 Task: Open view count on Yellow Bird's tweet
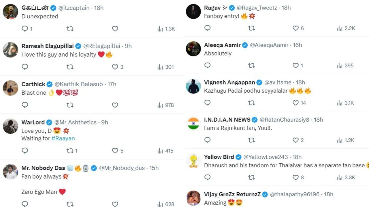pyautogui.click(x=346, y=177)
